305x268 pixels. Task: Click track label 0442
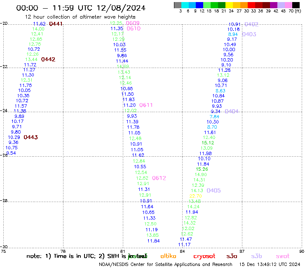pyautogui.click(x=48, y=59)
